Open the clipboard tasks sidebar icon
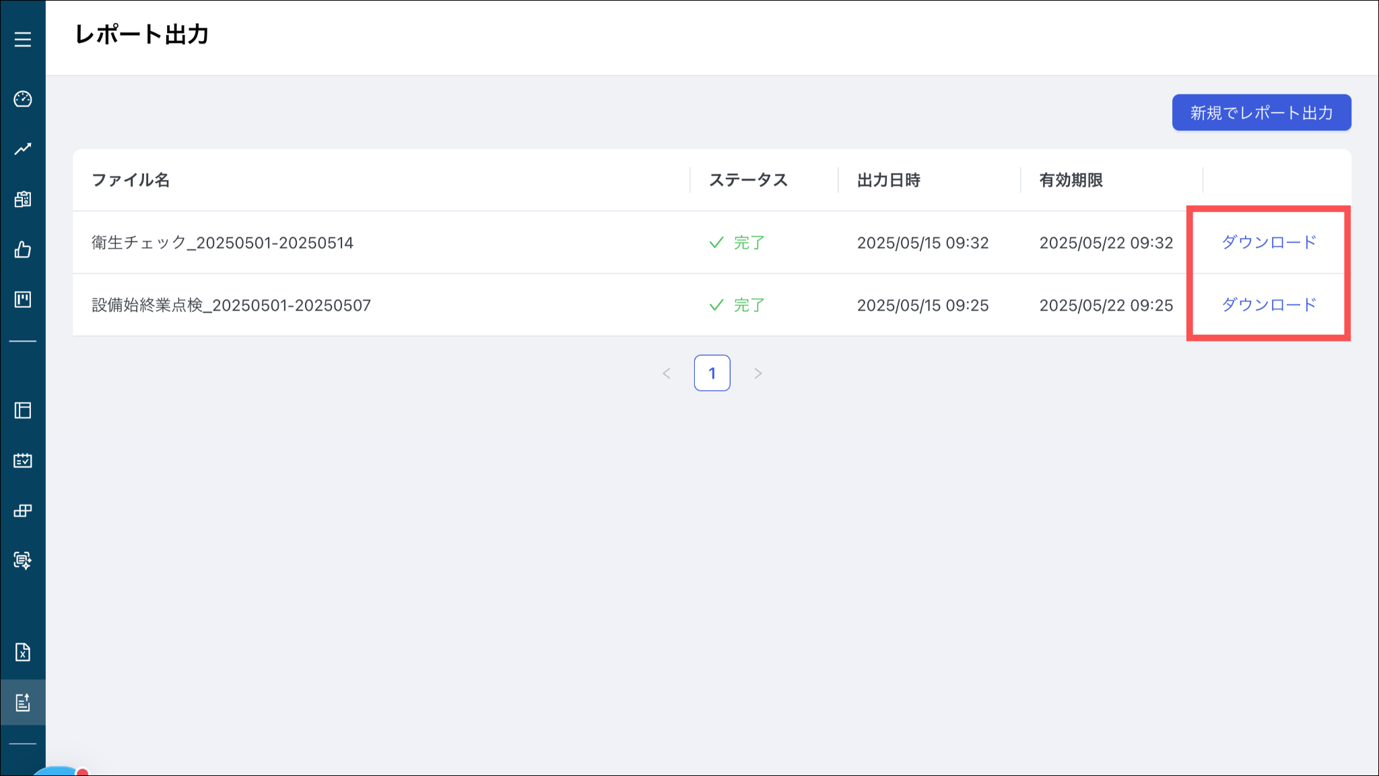 [23, 199]
